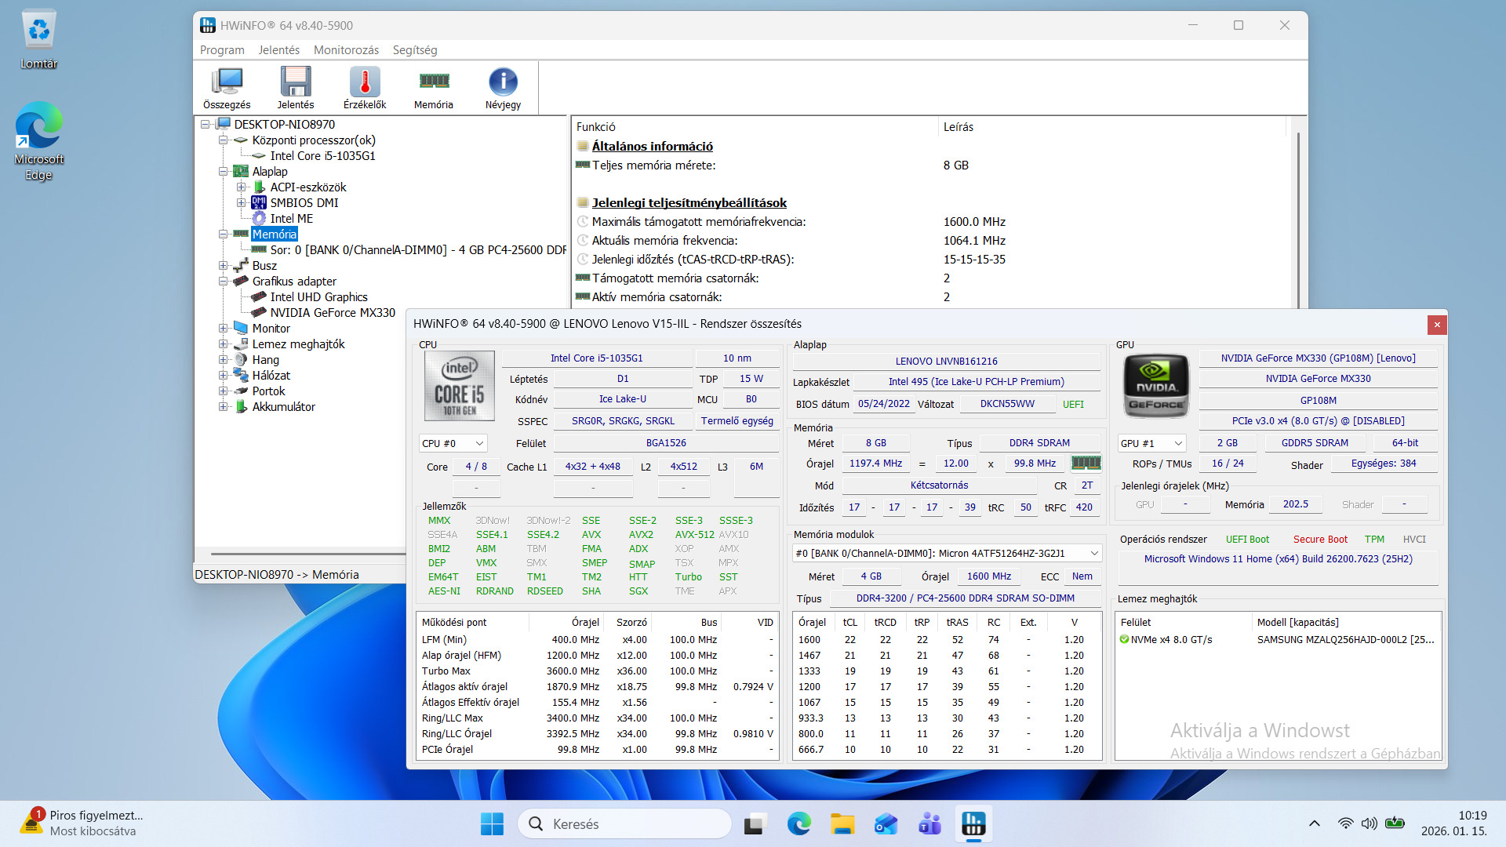Click green memory module icon beside clock

(1086, 463)
